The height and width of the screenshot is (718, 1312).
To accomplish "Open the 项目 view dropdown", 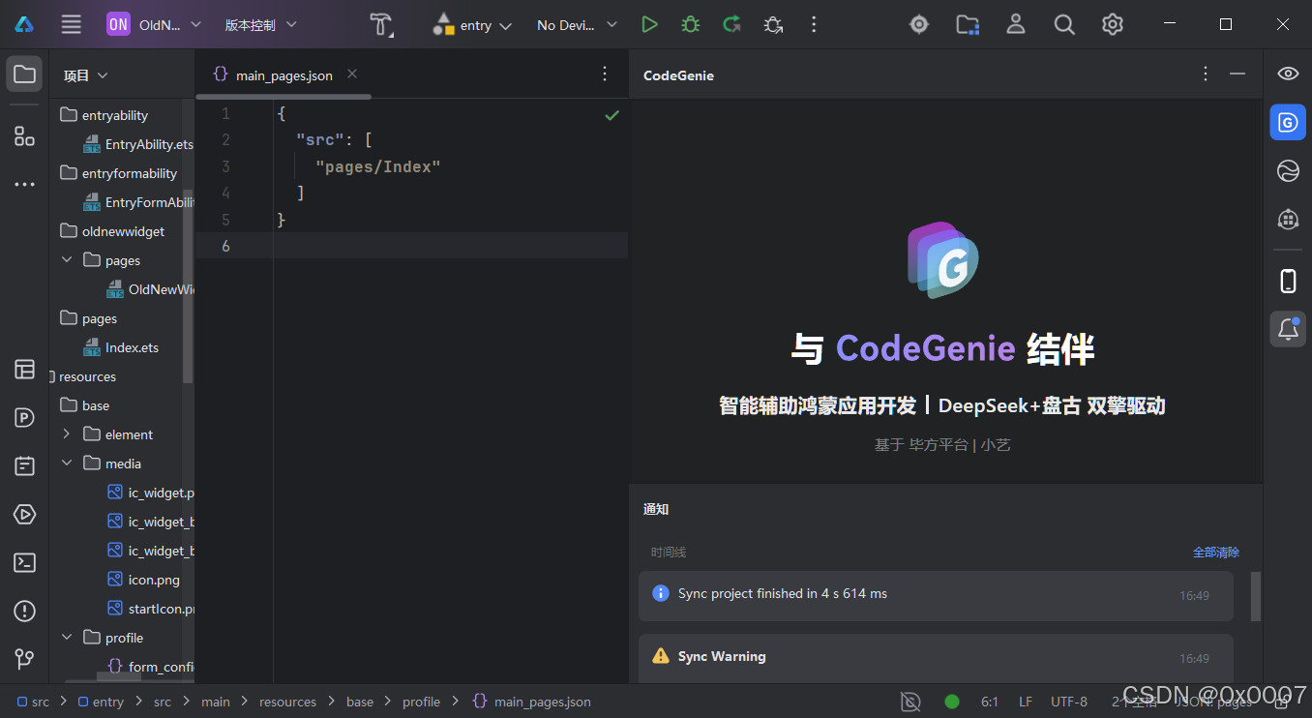I will tap(86, 75).
